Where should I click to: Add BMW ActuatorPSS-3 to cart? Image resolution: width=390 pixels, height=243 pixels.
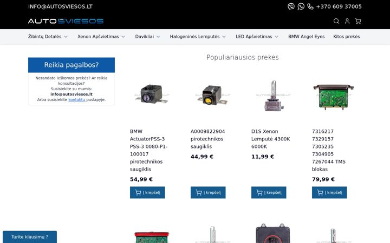point(147,192)
